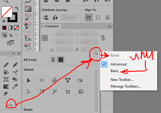Open the Change Screen Mode icon

tap(11, 43)
